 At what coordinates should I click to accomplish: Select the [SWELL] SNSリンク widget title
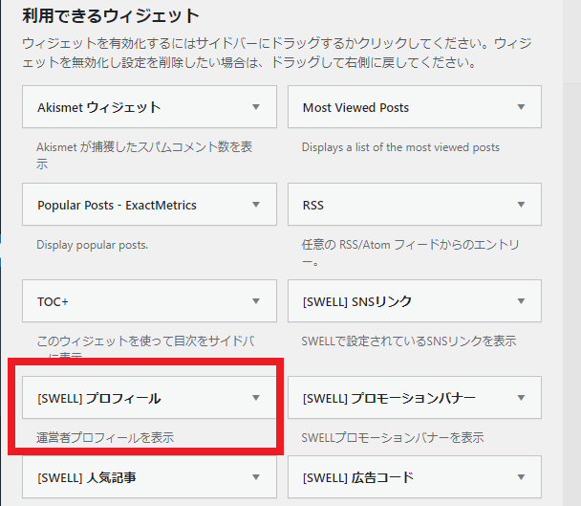[x=356, y=301]
